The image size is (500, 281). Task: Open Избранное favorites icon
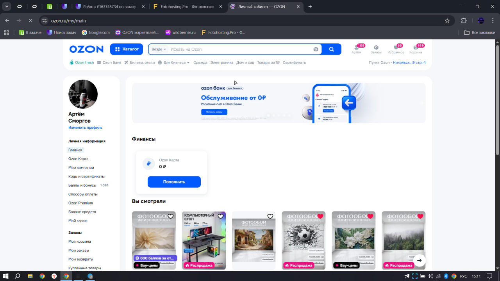click(396, 49)
